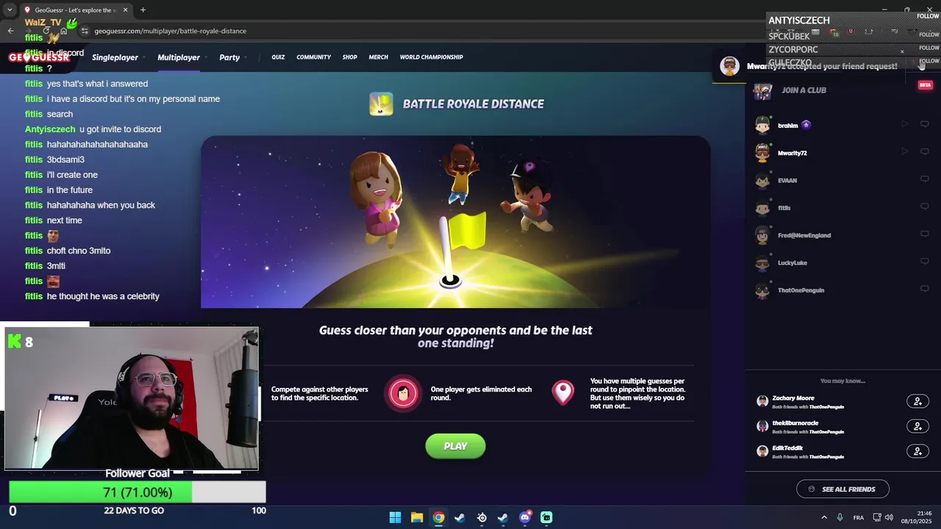Image resolution: width=941 pixels, height=529 pixels.
Task: Add Zachary Moore as a friend
Action: pyautogui.click(x=917, y=401)
